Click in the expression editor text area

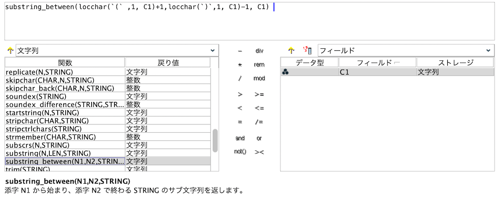click(x=249, y=21)
